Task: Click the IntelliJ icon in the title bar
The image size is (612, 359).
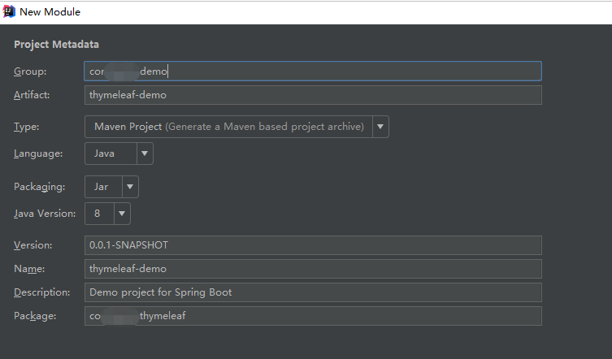Action: pos(10,11)
